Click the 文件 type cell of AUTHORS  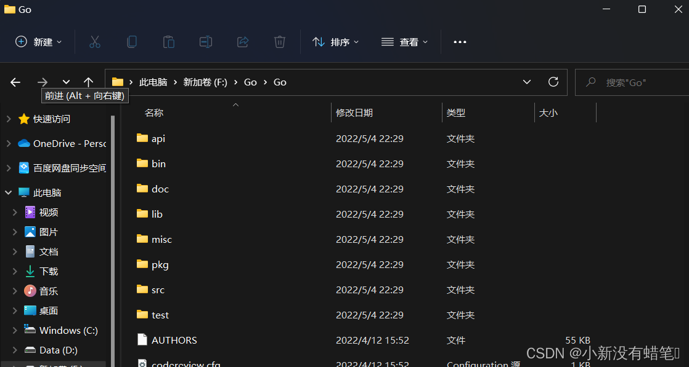tap(456, 340)
